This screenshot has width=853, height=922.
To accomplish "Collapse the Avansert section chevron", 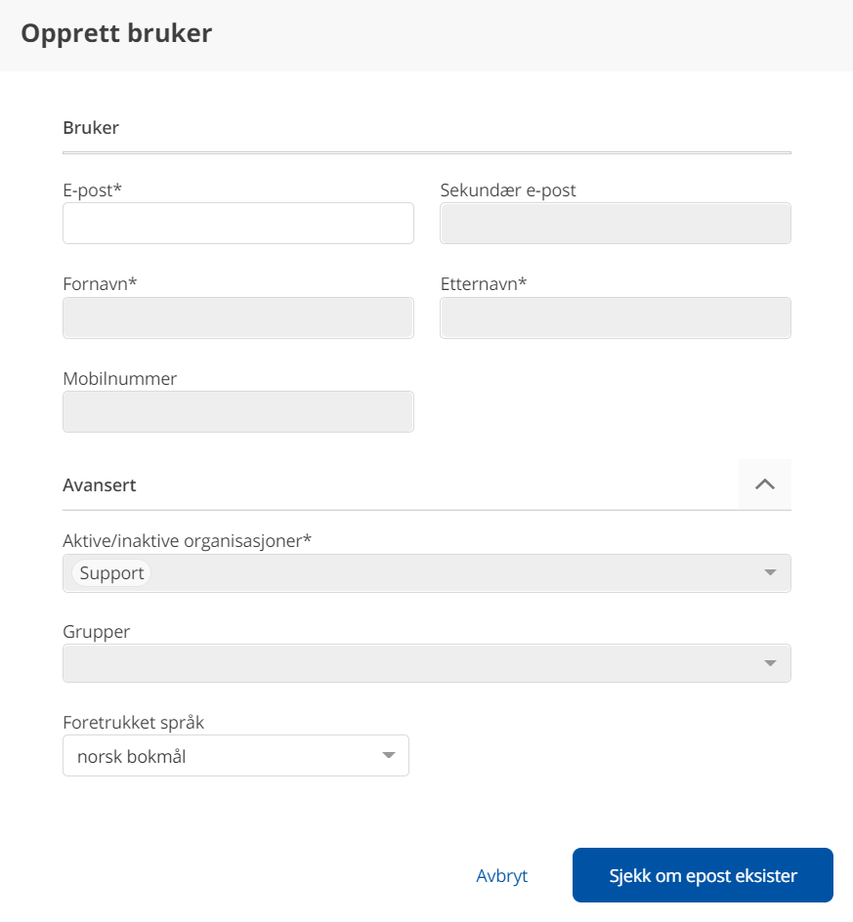I will tap(765, 484).
